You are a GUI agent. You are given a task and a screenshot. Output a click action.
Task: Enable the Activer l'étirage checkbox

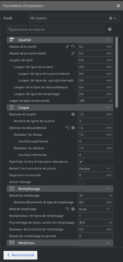coord(81,182)
